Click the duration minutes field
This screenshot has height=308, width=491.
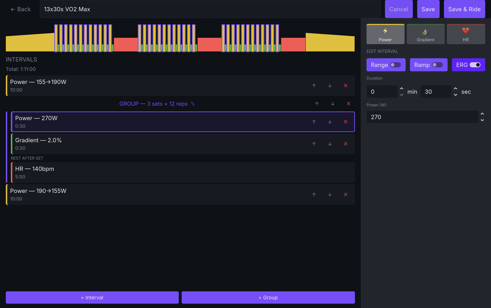click(382, 92)
